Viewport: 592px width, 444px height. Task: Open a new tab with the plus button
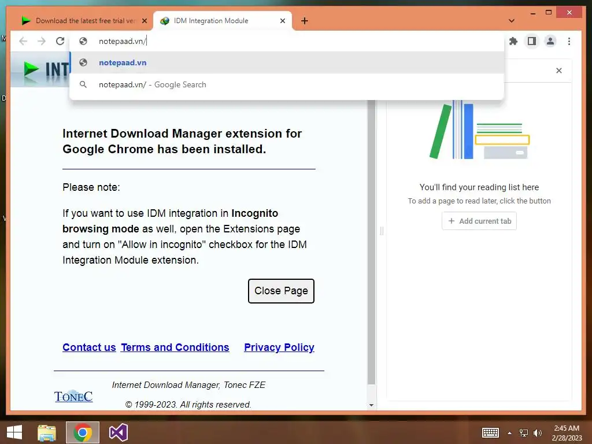[x=305, y=21]
